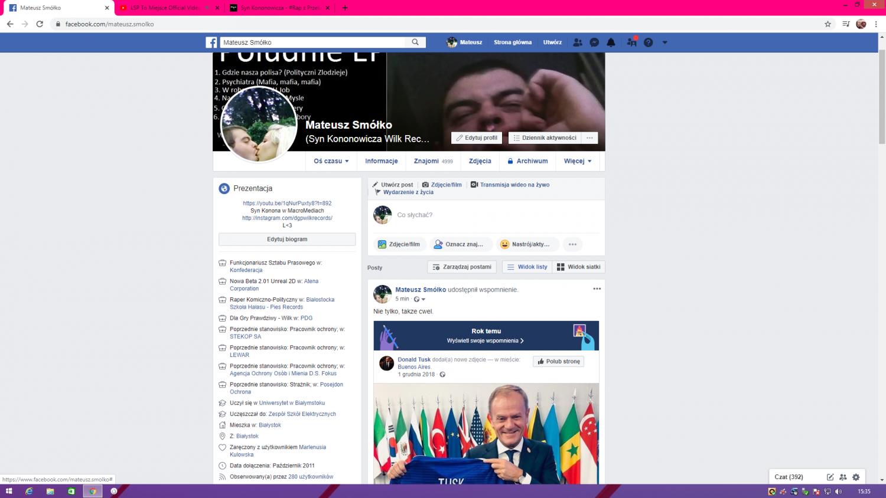Open chat settings gear icon
The height and width of the screenshot is (498, 886).
pyautogui.click(x=856, y=477)
